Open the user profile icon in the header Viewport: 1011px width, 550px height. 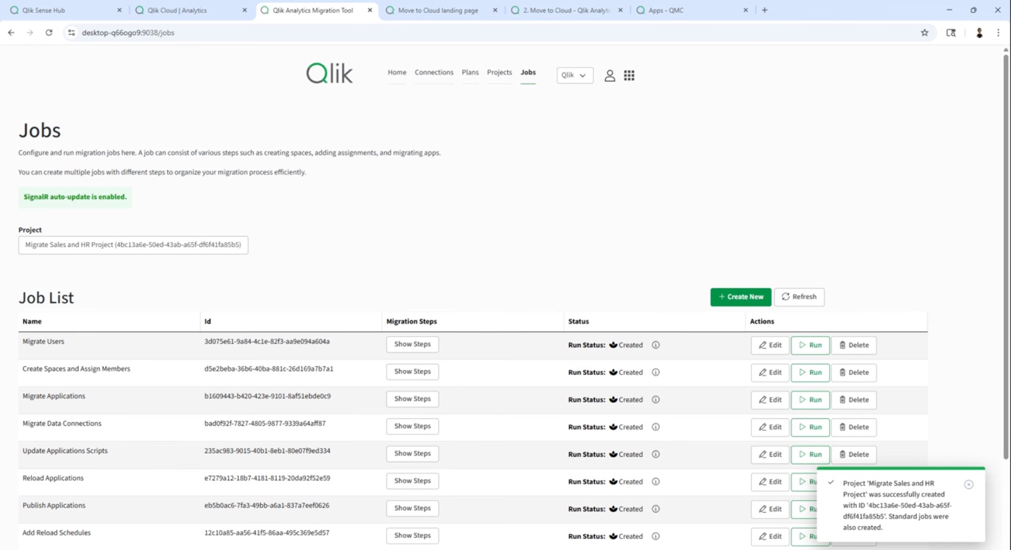tap(610, 75)
